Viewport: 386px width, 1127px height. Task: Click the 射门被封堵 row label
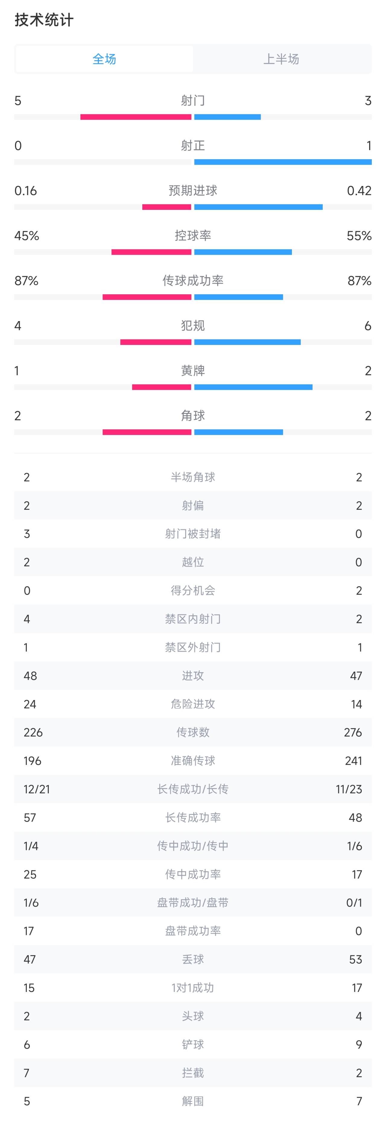pos(193,534)
